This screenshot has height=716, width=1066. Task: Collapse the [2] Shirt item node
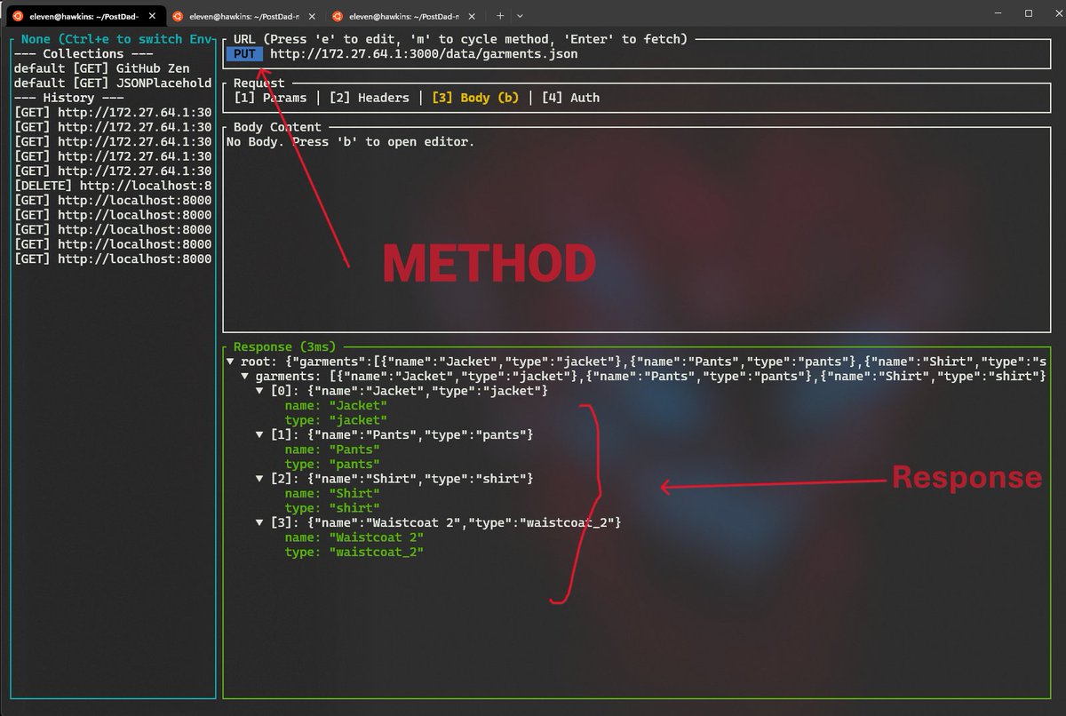(260, 479)
